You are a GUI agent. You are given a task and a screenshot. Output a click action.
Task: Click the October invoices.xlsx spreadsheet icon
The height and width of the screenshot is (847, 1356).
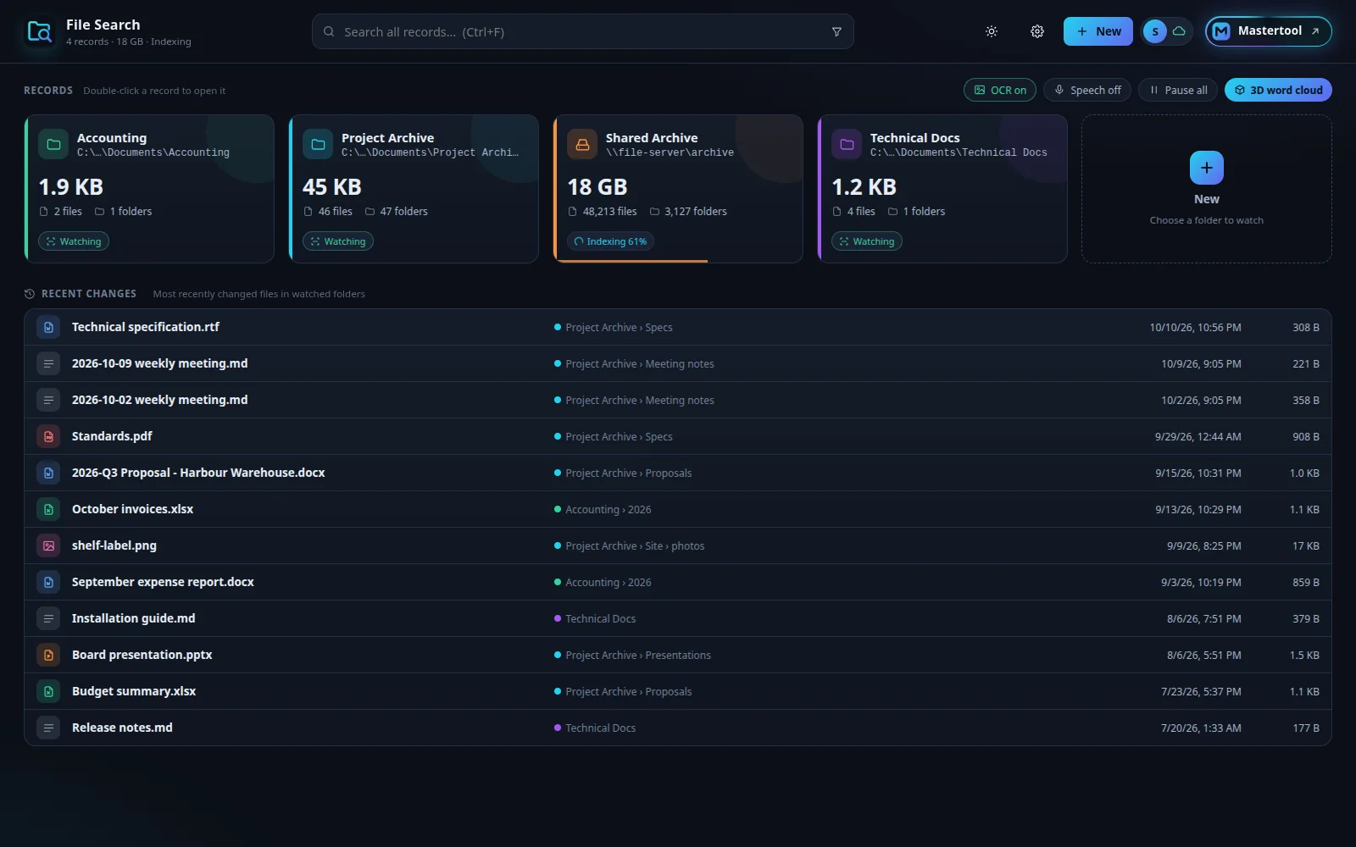[x=48, y=509]
